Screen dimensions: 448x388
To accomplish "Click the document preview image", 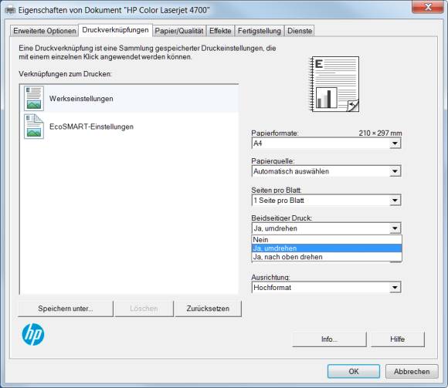I will (334, 84).
